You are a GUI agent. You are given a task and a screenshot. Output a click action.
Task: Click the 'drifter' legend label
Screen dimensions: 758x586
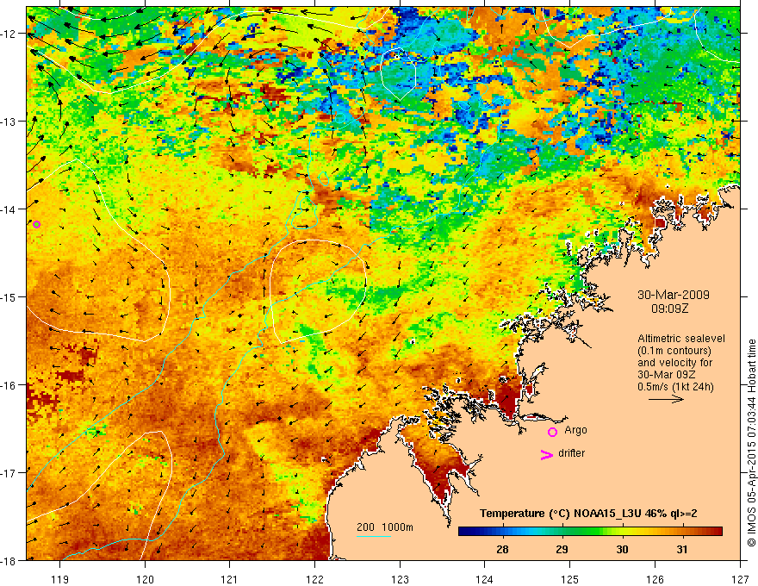[x=571, y=453]
